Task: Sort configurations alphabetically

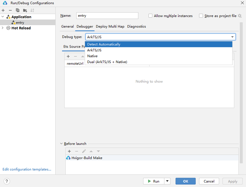Action: (32, 10)
